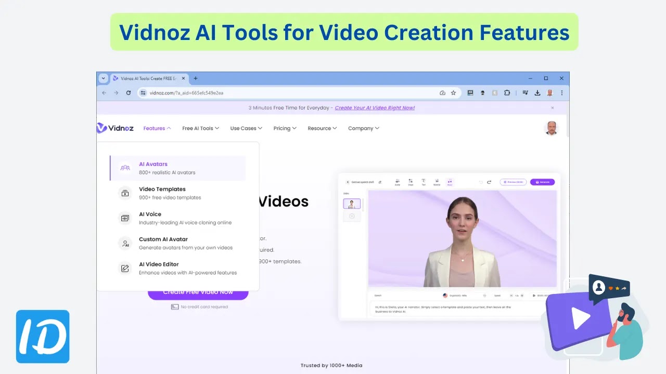Open the Pricing dropdown

[x=285, y=128]
